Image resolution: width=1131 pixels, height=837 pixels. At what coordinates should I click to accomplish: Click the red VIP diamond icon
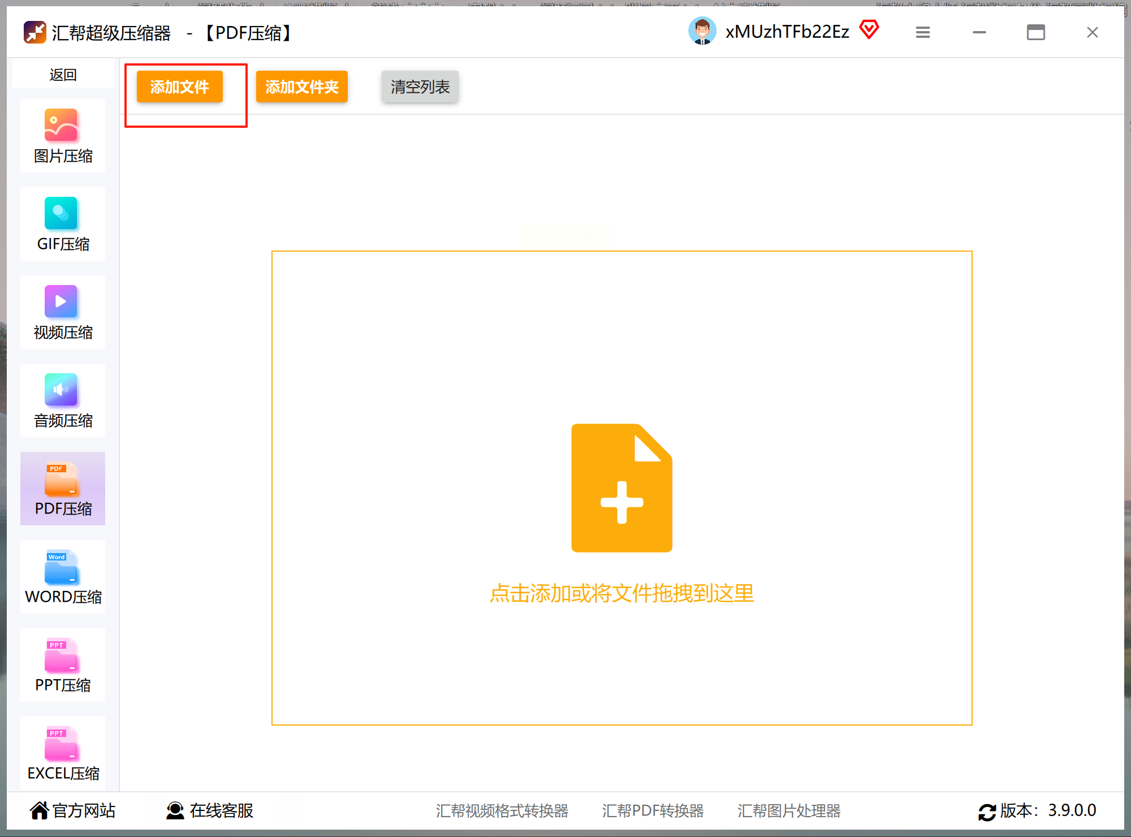[x=869, y=29]
